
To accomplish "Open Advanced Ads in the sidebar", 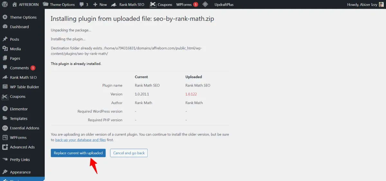I will coord(22,147).
